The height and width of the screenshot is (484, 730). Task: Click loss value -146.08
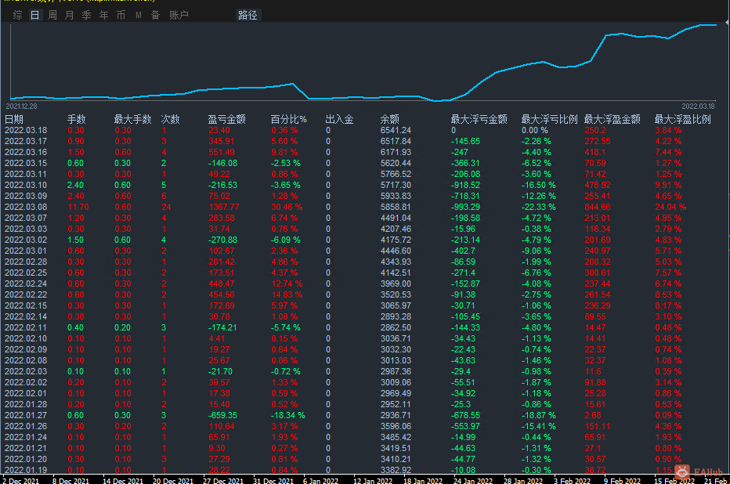[222, 164]
